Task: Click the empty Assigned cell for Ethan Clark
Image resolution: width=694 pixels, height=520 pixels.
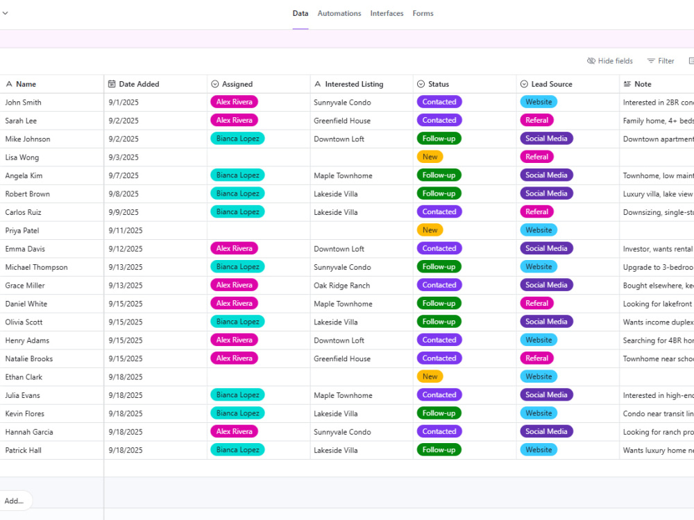Action: click(x=258, y=377)
